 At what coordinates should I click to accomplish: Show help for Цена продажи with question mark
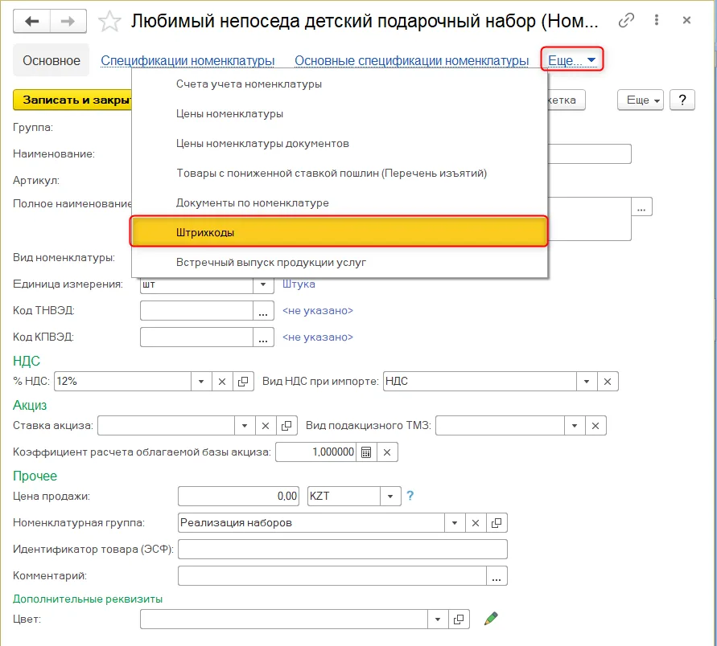pyautogui.click(x=410, y=495)
